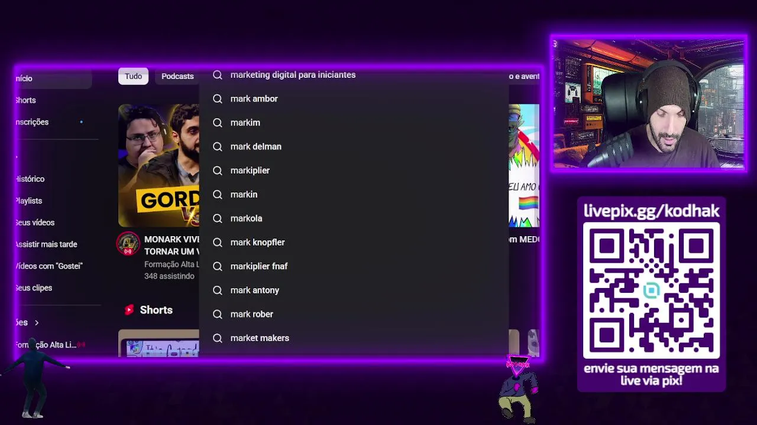Viewport: 757px width, 425px height.
Task: Open the GORDO video thumbnail
Action: (x=158, y=166)
